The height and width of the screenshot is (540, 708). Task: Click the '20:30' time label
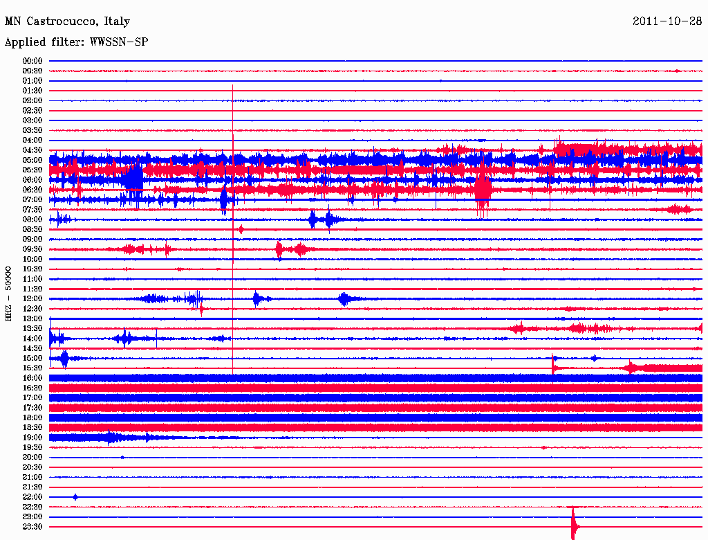point(32,467)
